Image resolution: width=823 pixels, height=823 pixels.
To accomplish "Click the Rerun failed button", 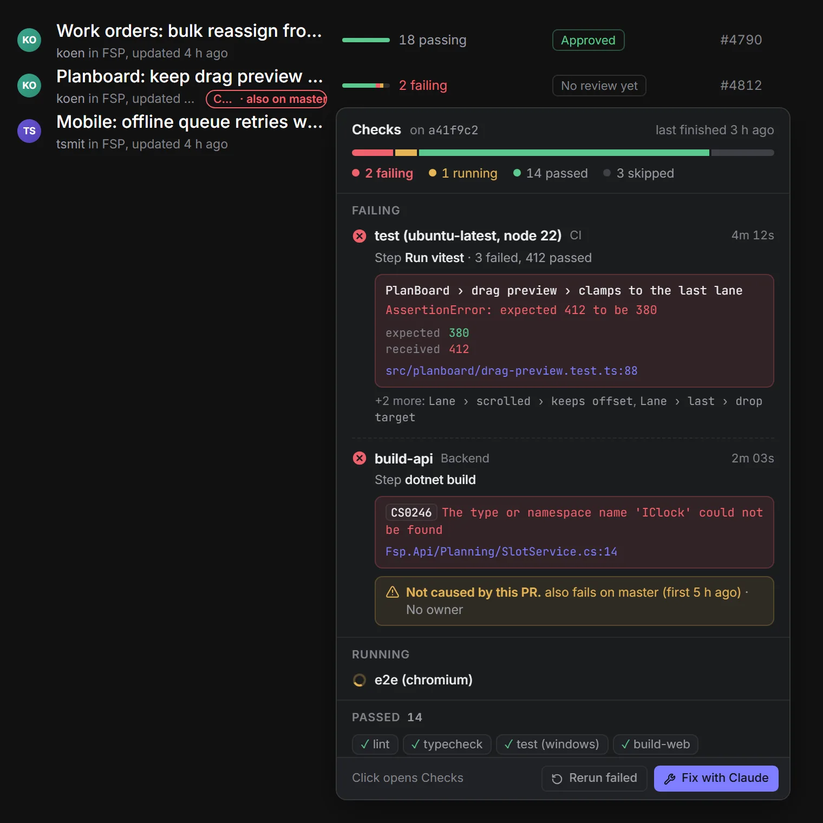I will coord(595,778).
